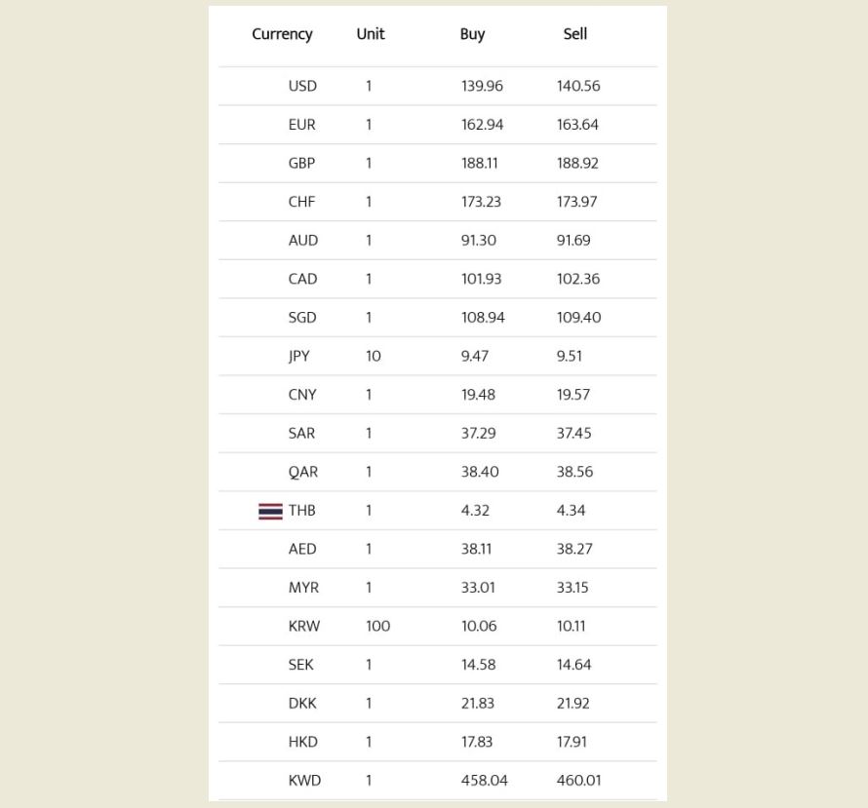Select the AUD currency code

[303, 241]
